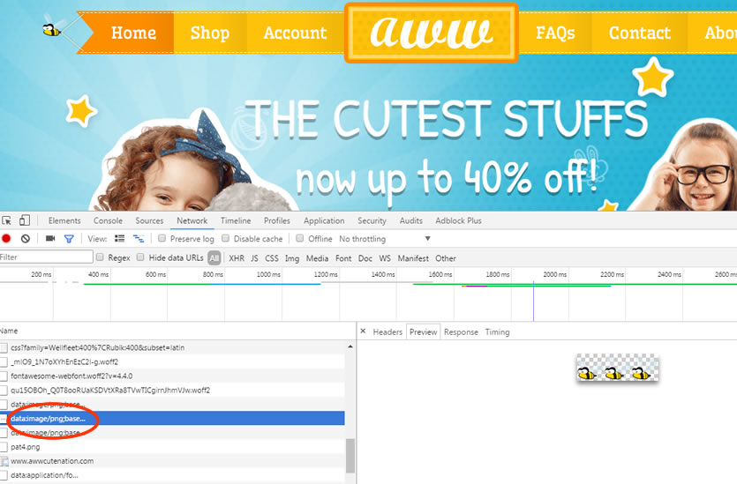737x484 pixels.
Task: Filter requests by CSS
Action: coord(272,258)
